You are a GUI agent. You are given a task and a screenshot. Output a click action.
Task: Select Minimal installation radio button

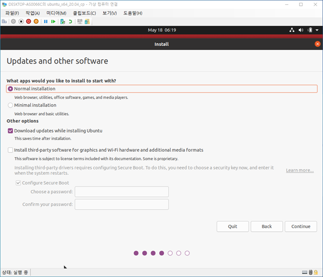pos(10,105)
